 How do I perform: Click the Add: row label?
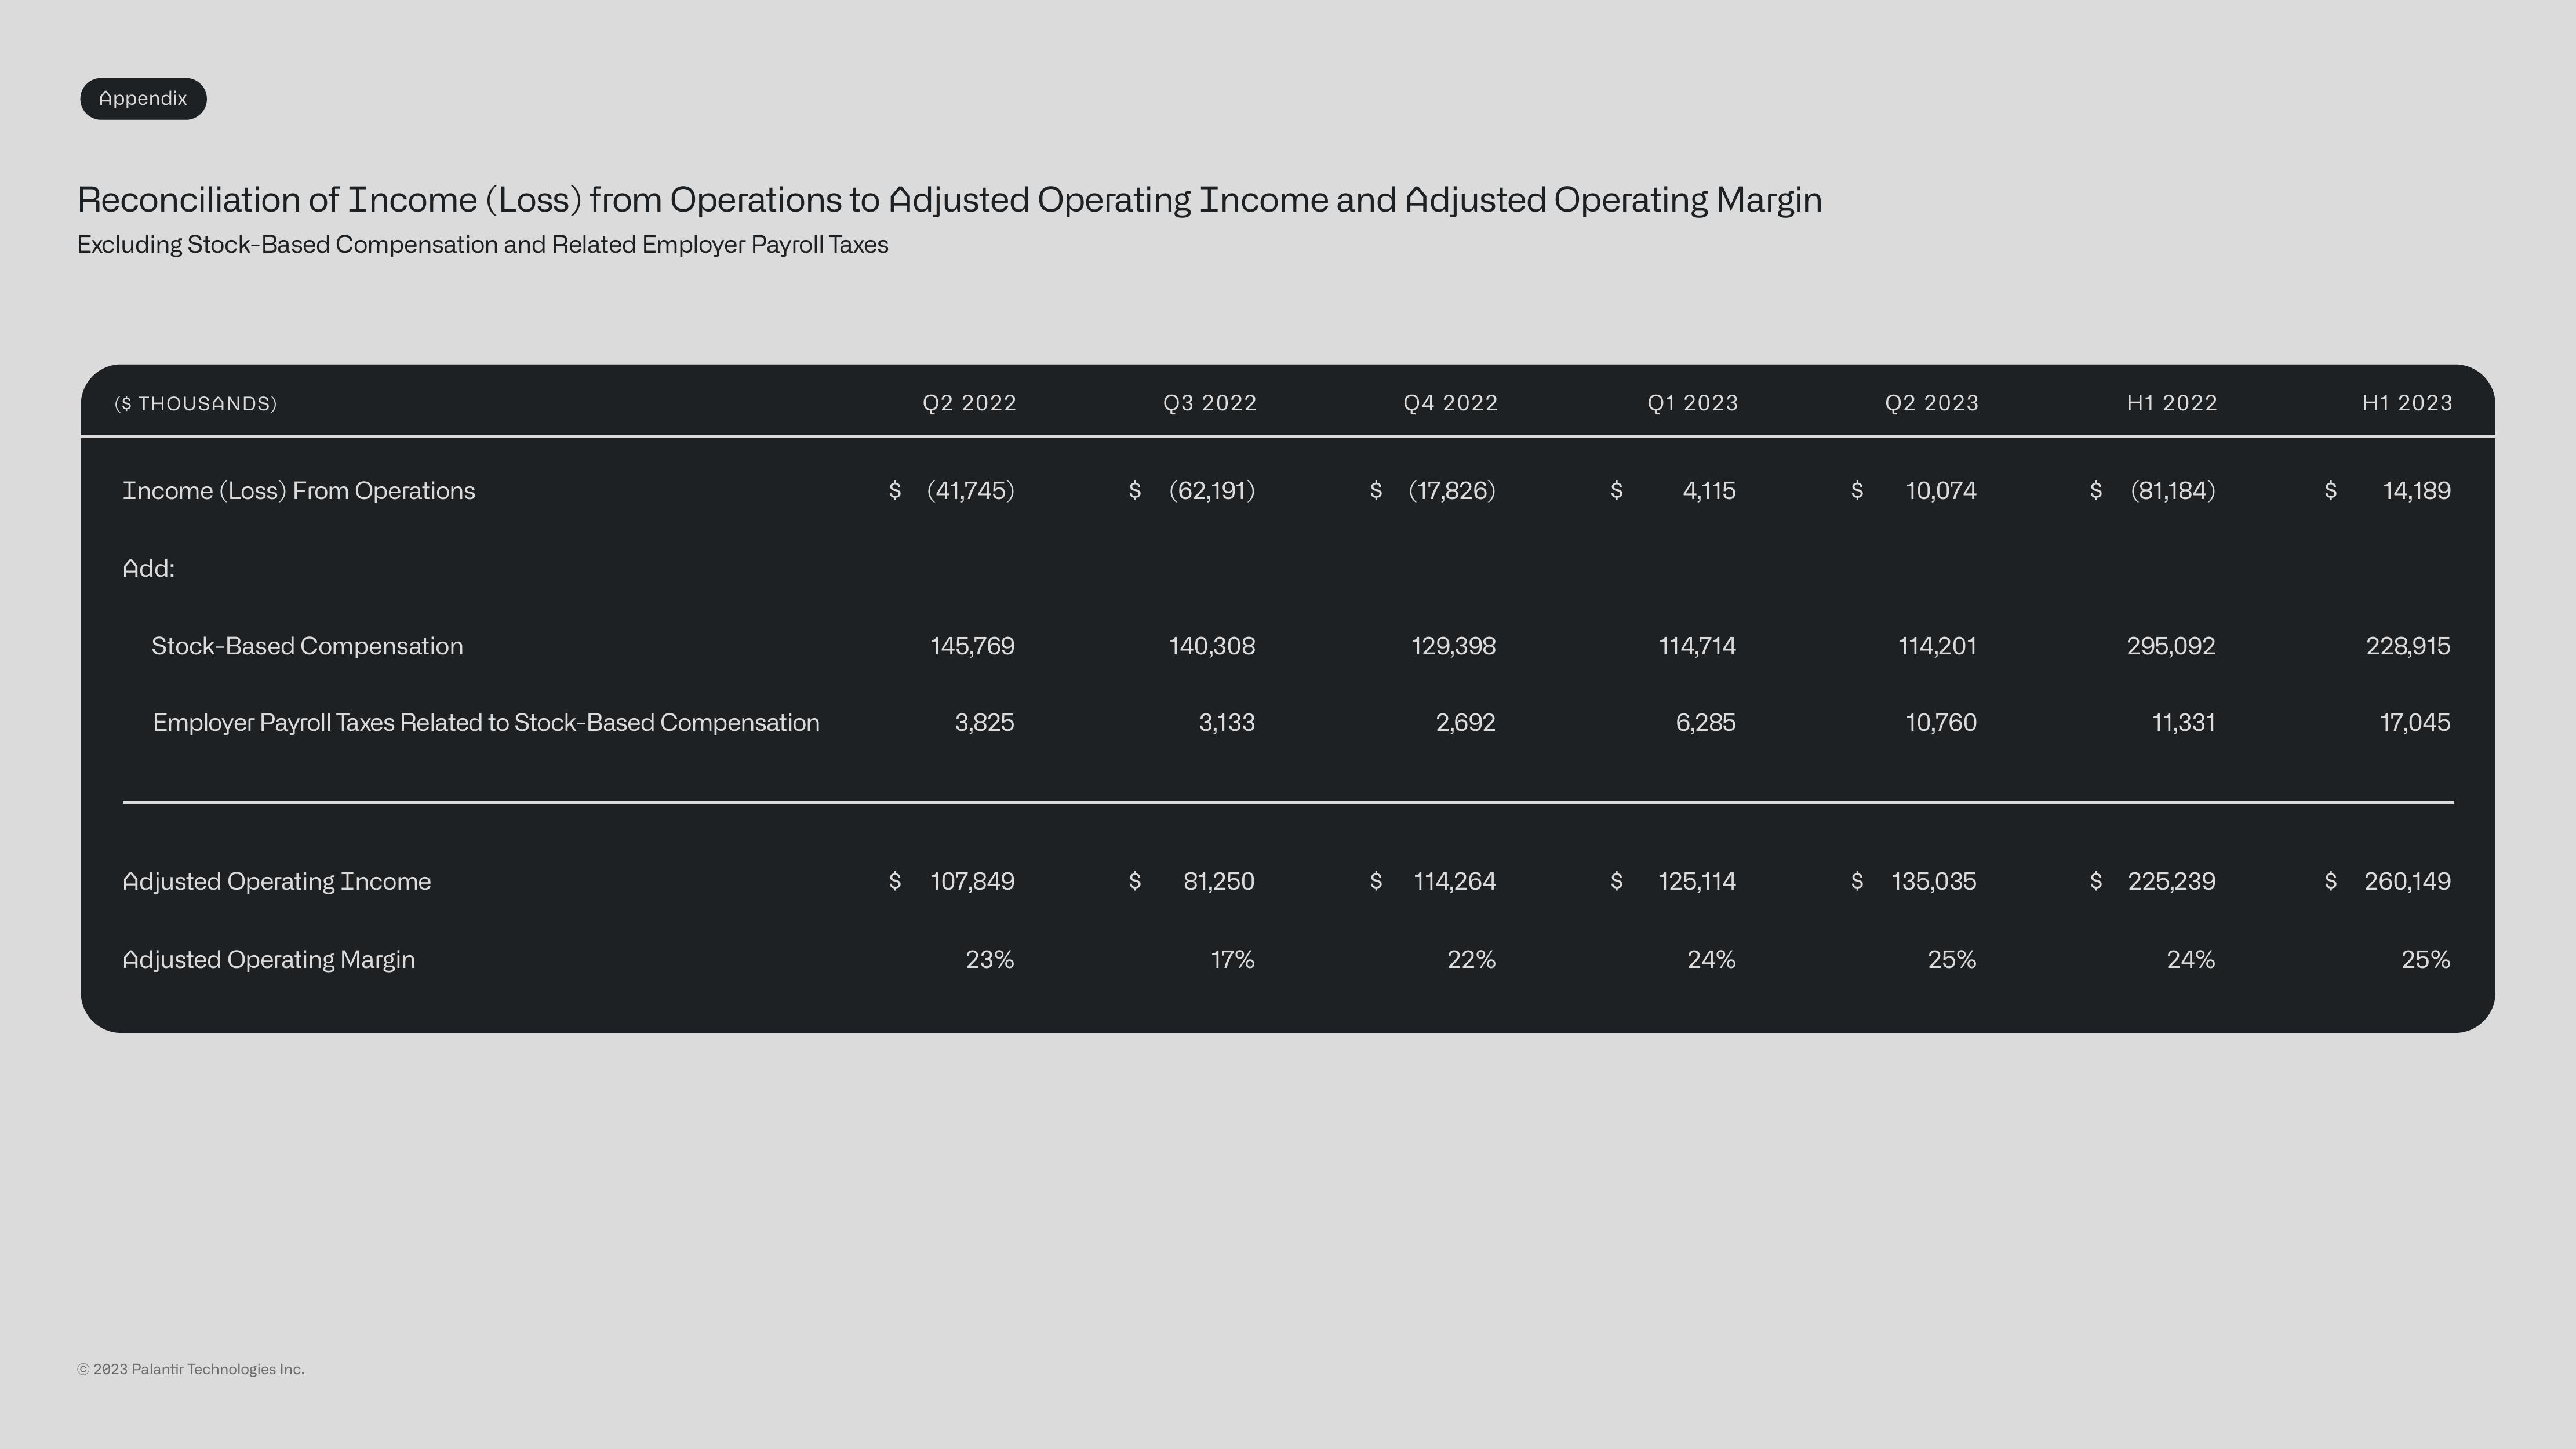[x=149, y=568]
